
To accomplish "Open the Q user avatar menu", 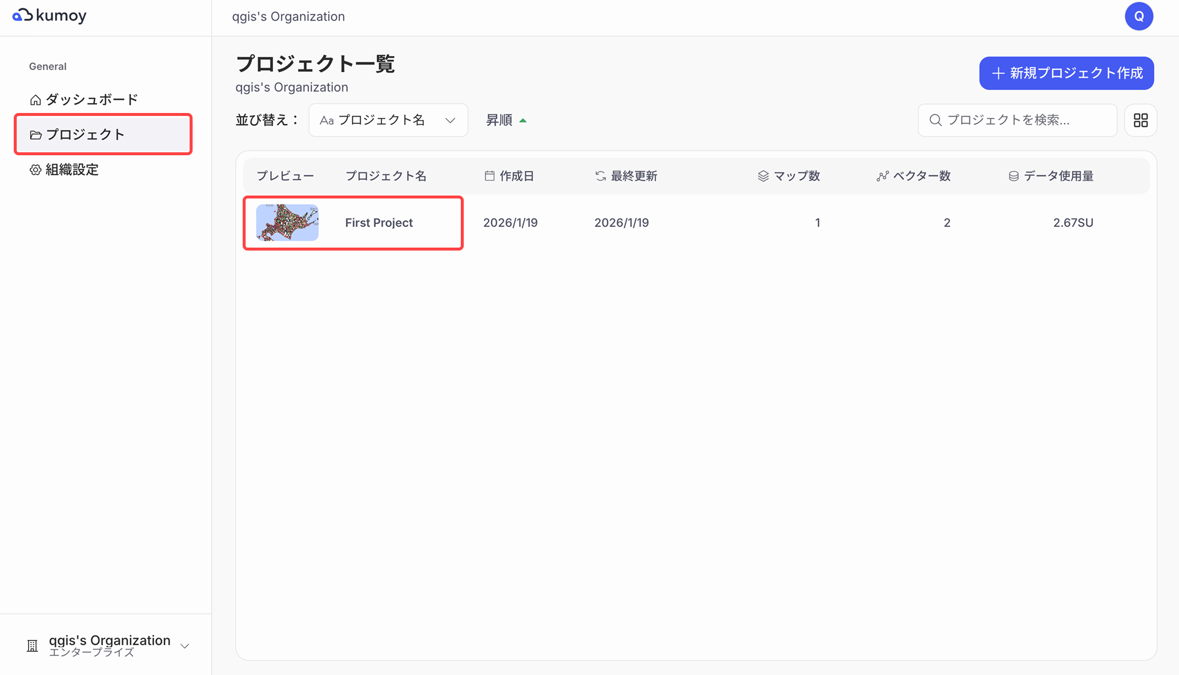I will (x=1139, y=16).
